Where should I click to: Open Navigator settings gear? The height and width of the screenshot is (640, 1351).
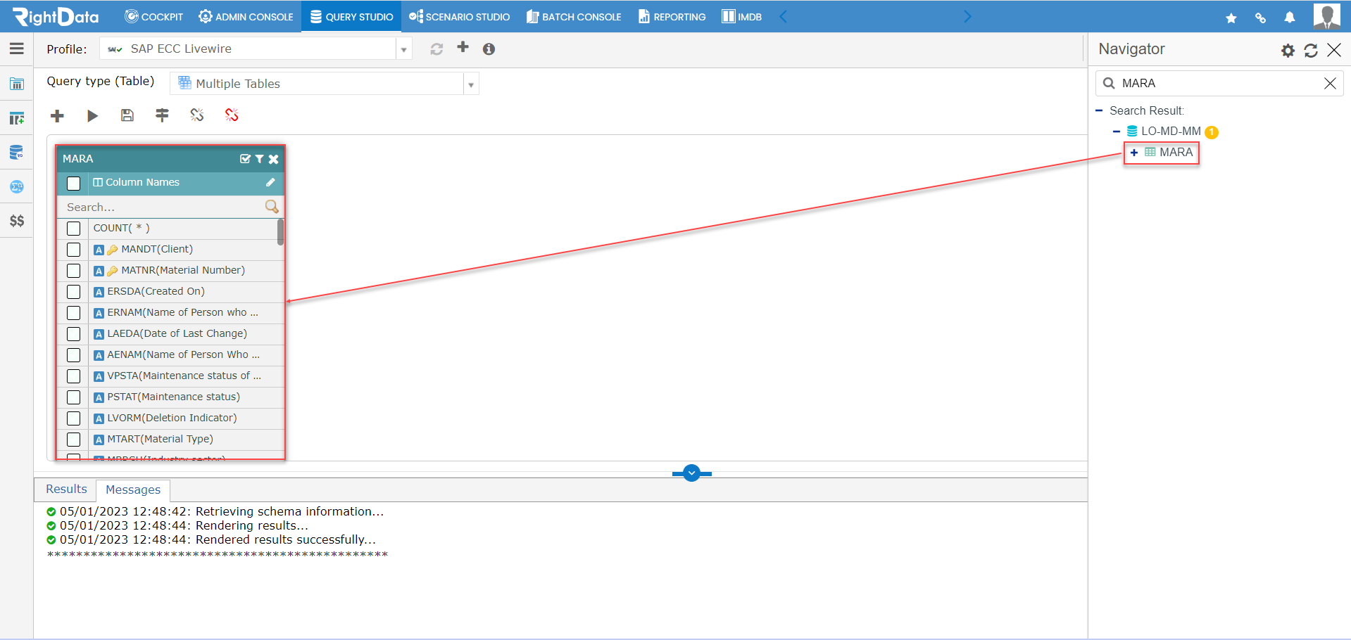coord(1287,50)
